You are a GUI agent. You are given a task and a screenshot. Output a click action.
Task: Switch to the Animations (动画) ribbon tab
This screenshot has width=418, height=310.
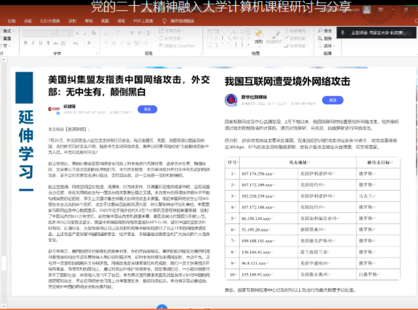[x=28, y=21]
